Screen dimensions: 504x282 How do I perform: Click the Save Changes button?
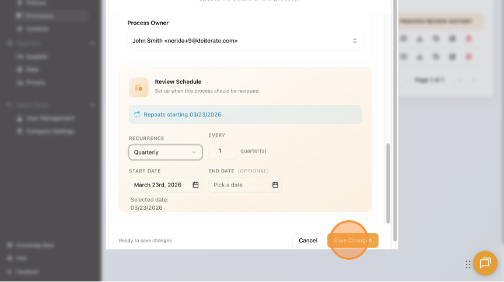pyautogui.click(x=352, y=241)
